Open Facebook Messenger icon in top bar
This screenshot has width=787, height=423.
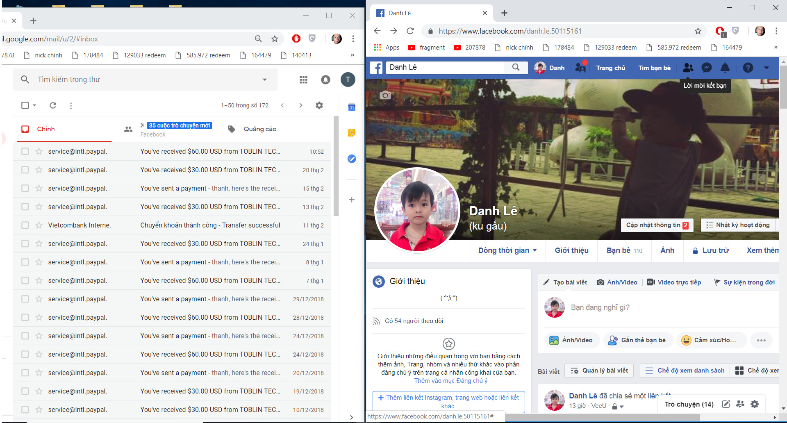706,68
